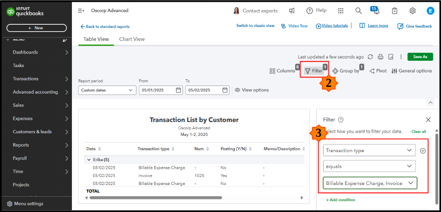Open the To date calendar picker

pos(225,90)
